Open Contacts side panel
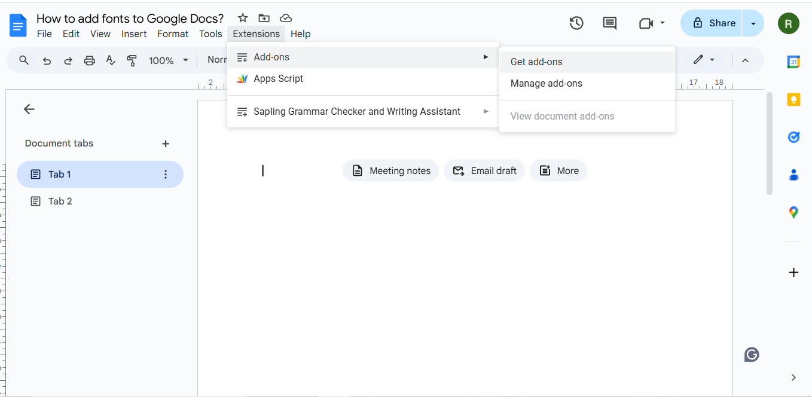The image size is (812, 397). [x=793, y=175]
